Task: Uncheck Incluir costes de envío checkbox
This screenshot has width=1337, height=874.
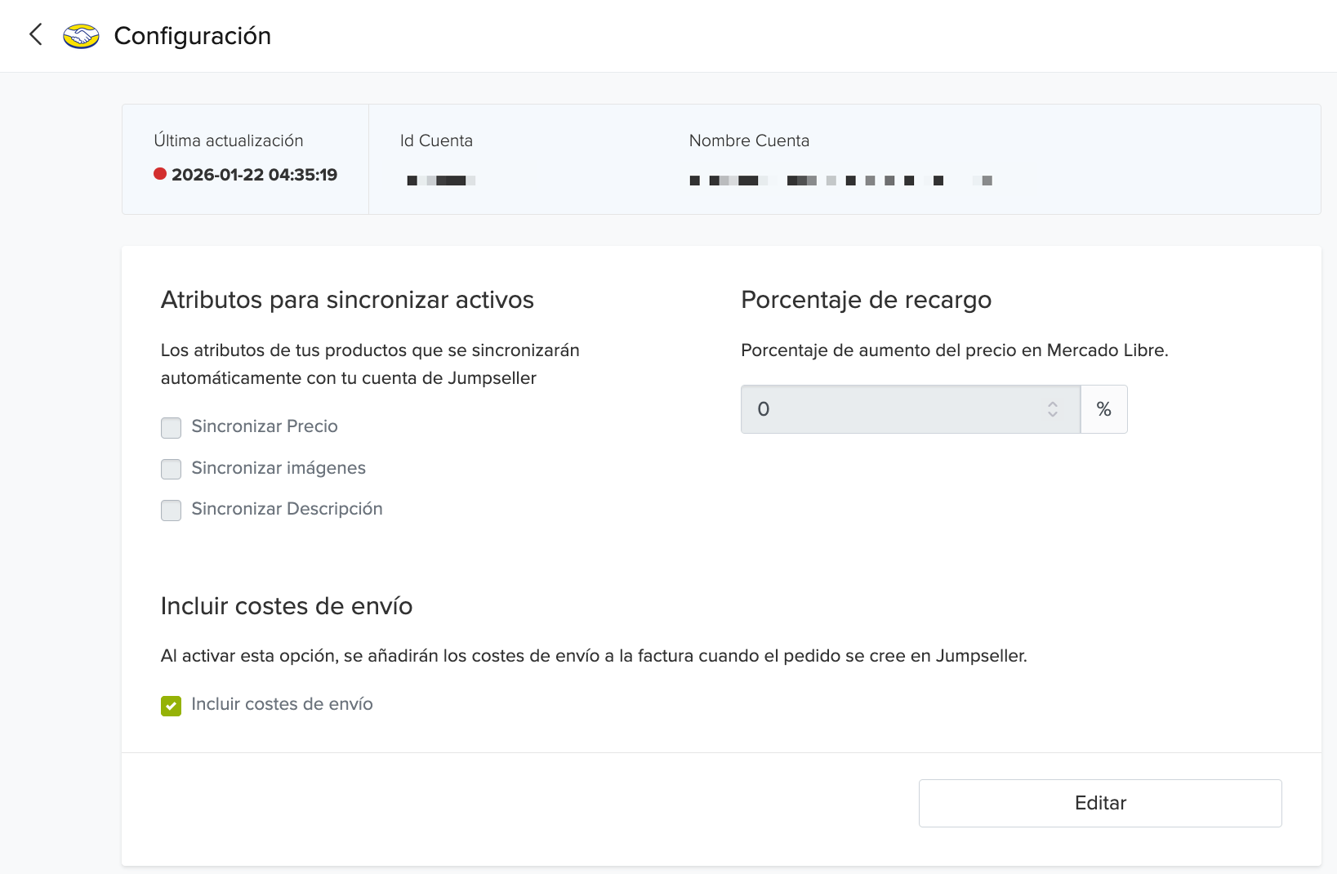Action: [x=171, y=706]
